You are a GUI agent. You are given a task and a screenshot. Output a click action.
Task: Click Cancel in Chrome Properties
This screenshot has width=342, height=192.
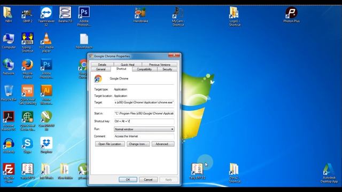tap(148, 180)
